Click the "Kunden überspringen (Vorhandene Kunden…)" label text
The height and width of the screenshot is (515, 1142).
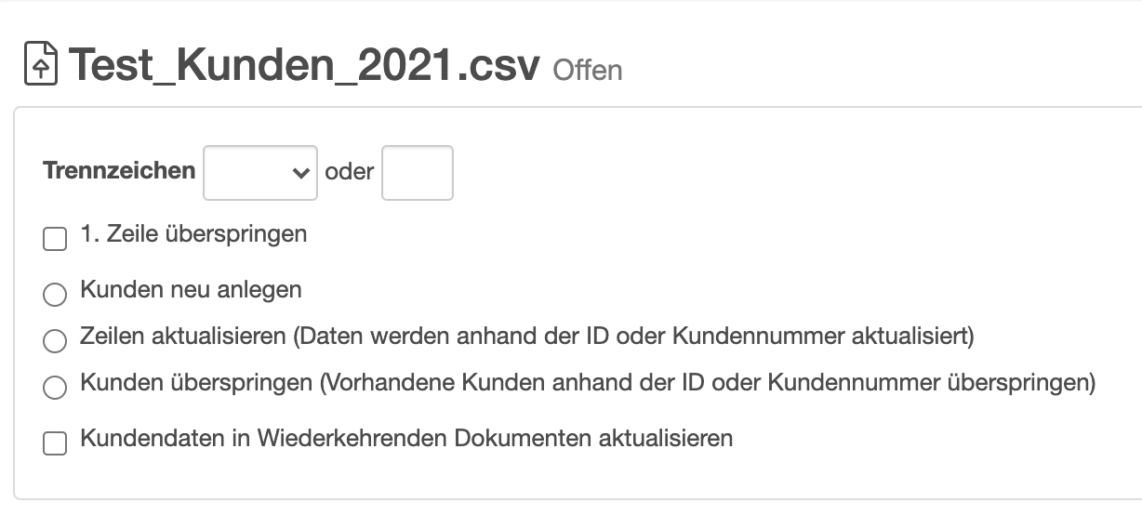(588, 382)
